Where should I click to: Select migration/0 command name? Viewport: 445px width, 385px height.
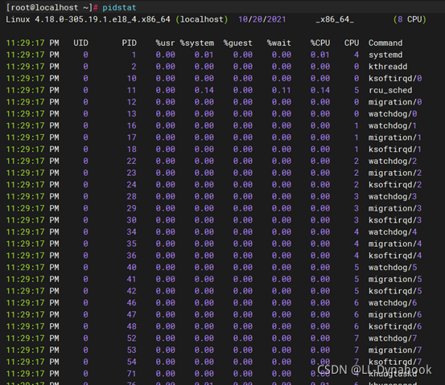coord(395,102)
